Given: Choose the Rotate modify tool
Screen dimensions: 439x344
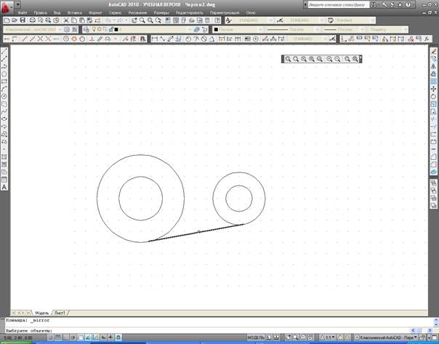Looking at the screenshot, I should pyautogui.click(x=433, y=97).
